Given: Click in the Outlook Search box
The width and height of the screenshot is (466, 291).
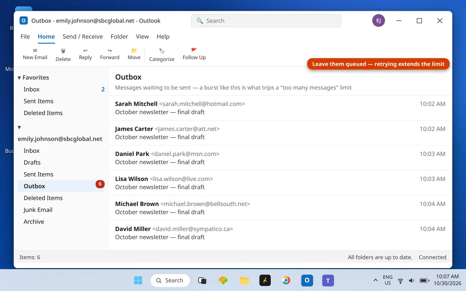Looking at the screenshot, I should point(266,21).
